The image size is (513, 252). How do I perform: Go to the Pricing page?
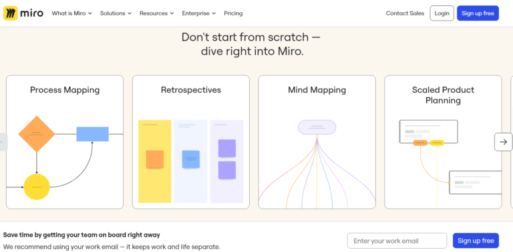tap(233, 13)
